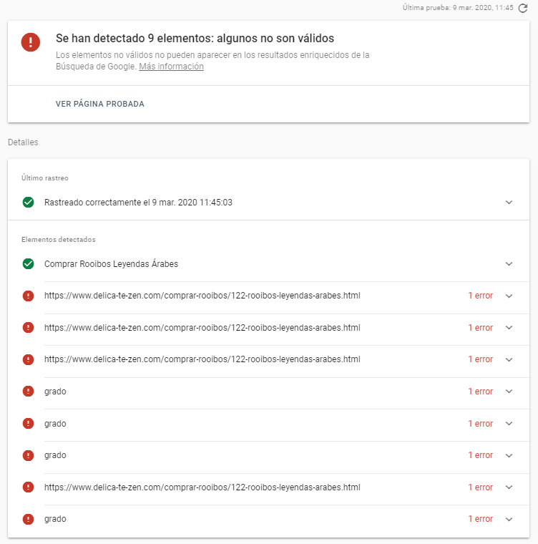
Task: Expand Comprar Rooibos Leyendas Árabes chevron
Action: click(509, 264)
